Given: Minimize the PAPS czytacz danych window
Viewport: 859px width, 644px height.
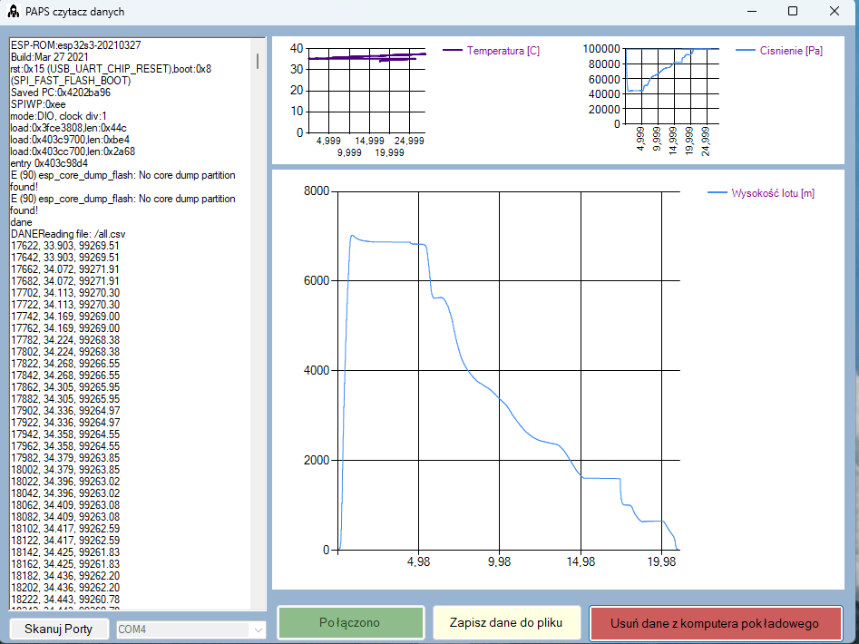Looking at the screenshot, I should [x=750, y=12].
